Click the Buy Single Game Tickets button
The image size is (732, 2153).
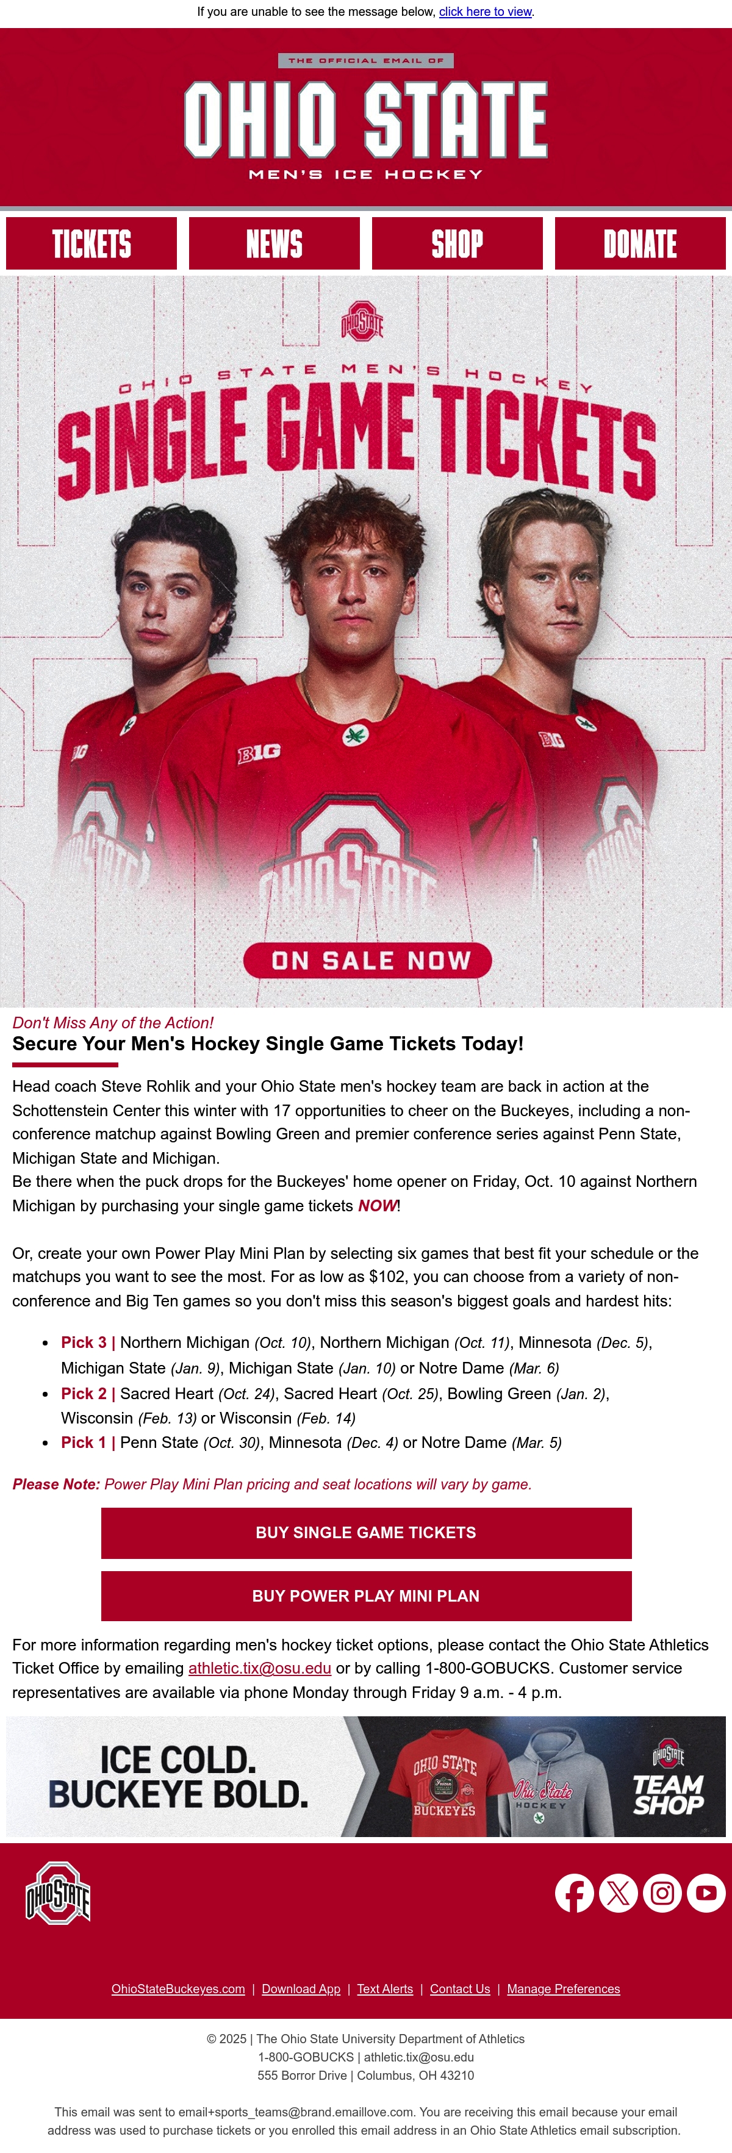click(366, 1533)
